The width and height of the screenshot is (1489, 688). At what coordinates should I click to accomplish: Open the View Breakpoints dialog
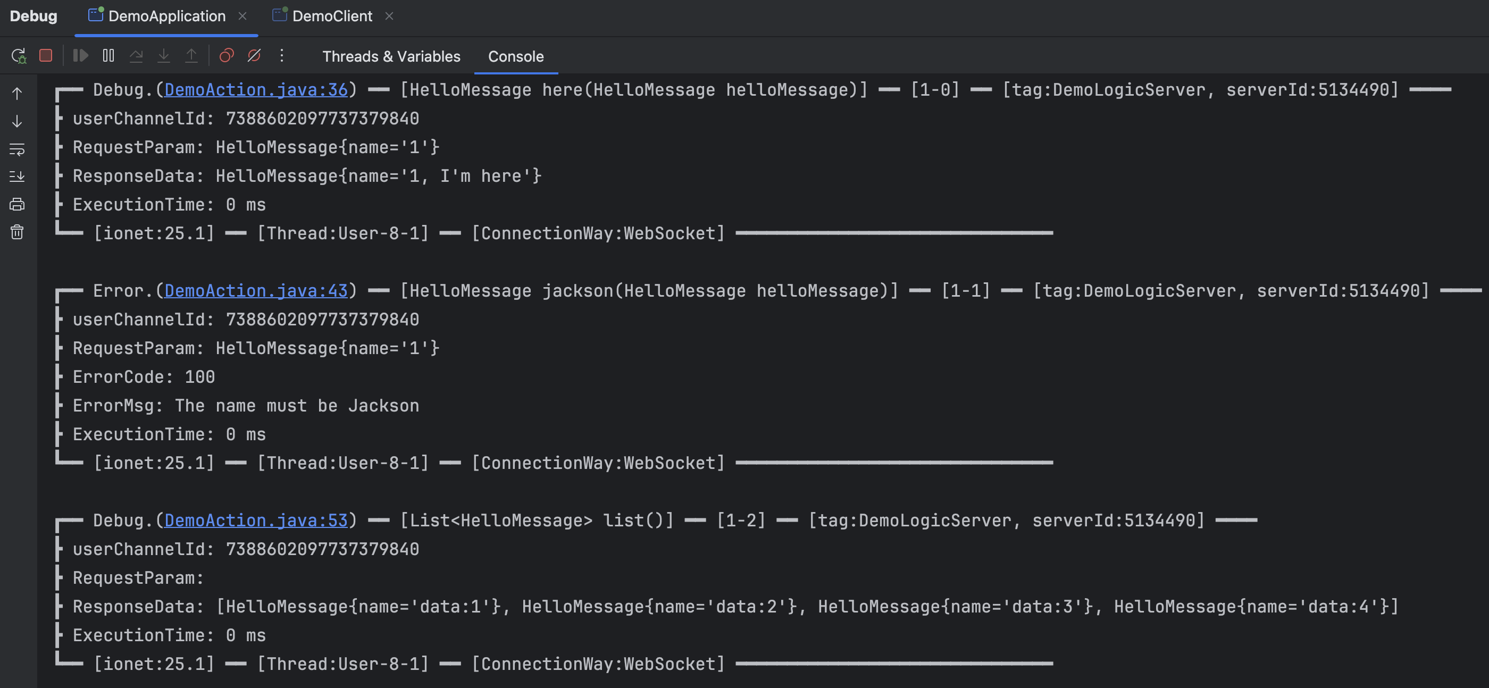pos(226,55)
